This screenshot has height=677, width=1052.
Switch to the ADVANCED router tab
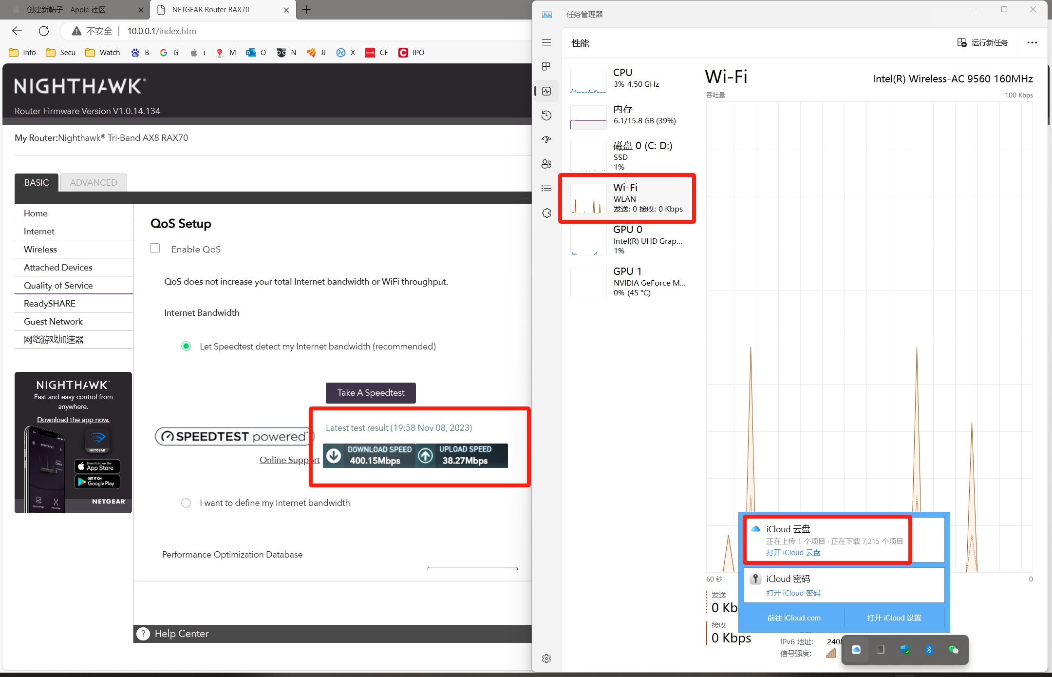click(94, 182)
